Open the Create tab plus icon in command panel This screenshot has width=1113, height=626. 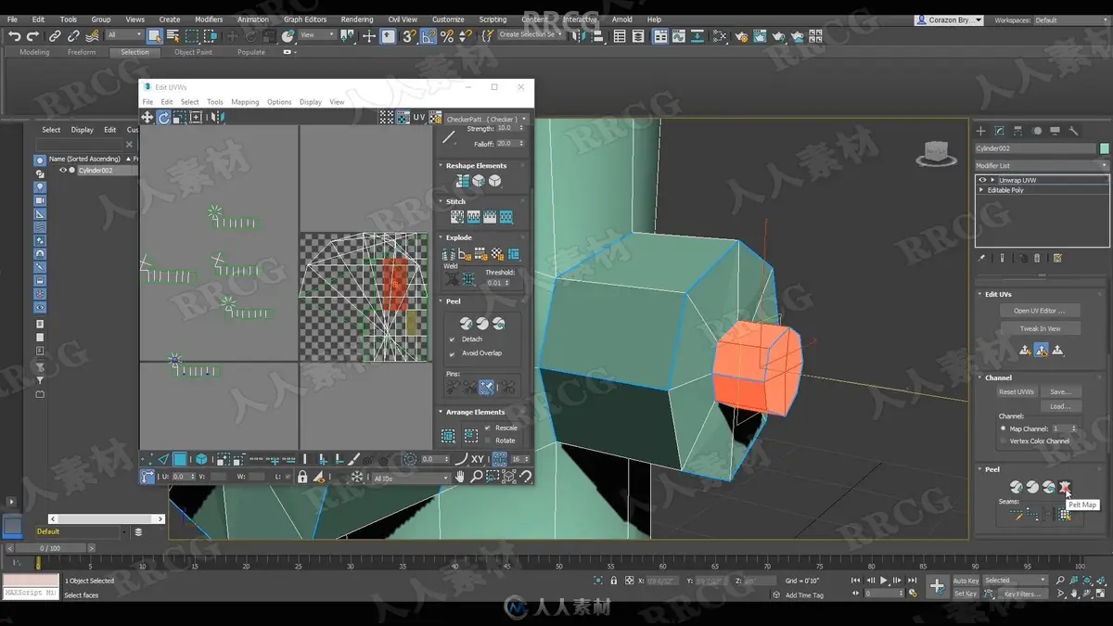point(980,131)
